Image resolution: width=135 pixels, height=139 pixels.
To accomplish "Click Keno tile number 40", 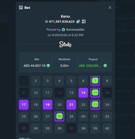I will [x=107, y=128].
